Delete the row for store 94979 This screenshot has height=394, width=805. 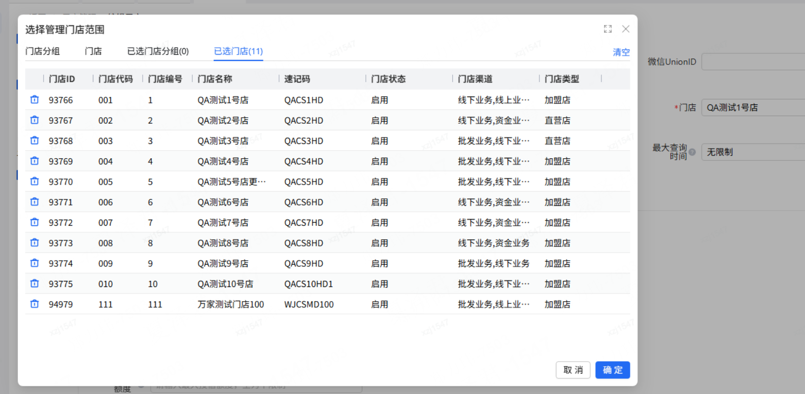[x=35, y=304]
